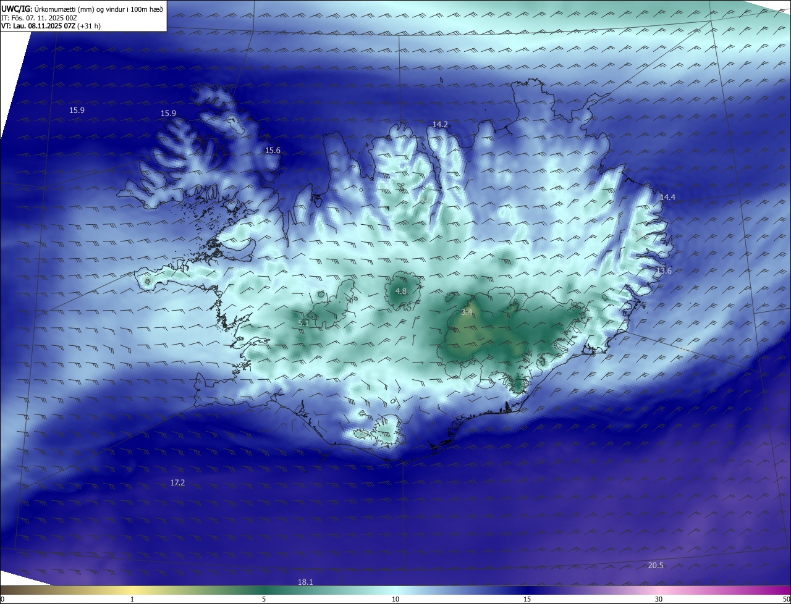Click the 13.6 value near the eastern fjords
791x604 pixels.
click(x=664, y=271)
